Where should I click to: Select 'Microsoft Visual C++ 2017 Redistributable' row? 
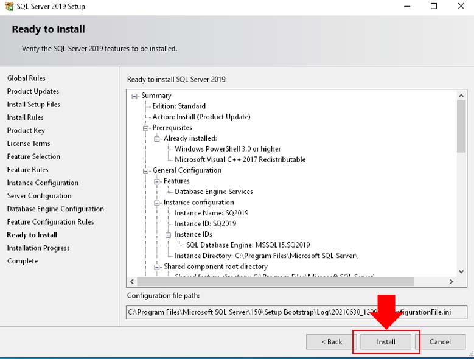tap(240, 159)
